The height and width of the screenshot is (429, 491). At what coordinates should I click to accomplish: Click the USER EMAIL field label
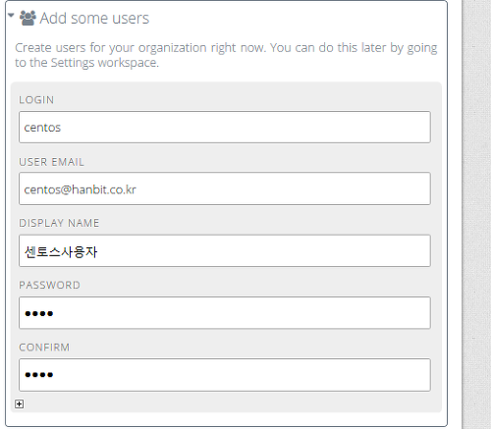point(51,162)
